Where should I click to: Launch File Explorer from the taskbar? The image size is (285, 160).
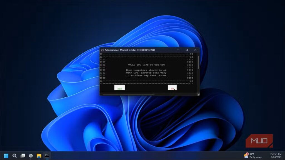(39, 156)
